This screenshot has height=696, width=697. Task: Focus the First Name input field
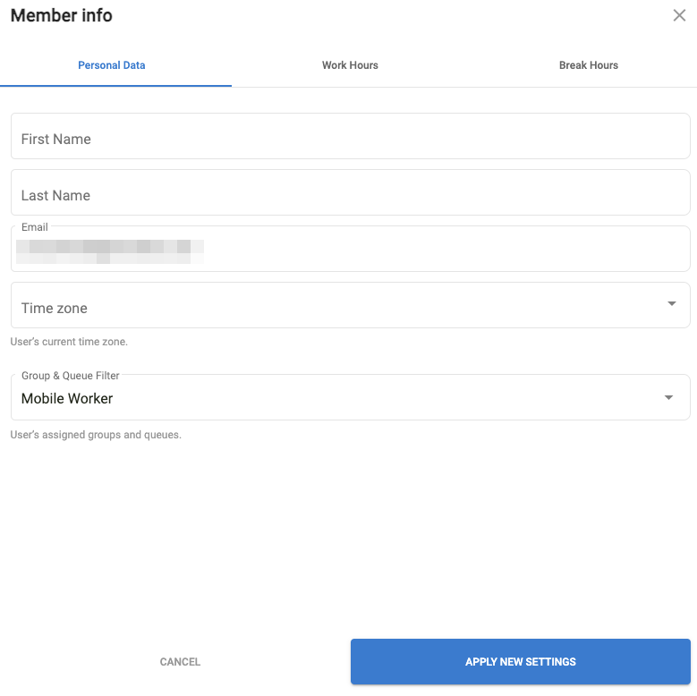tap(350, 137)
